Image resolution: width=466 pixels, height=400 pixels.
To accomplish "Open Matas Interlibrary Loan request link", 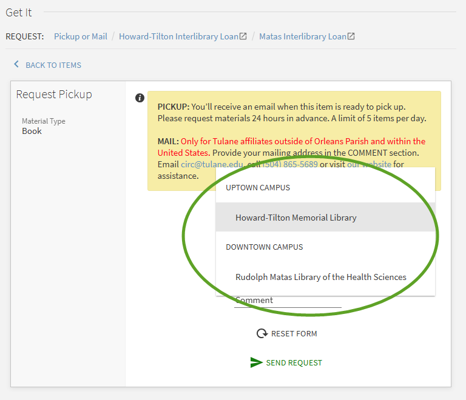I will tap(302, 36).
